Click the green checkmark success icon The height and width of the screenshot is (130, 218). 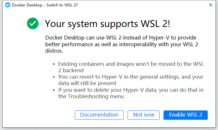tap(33, 23)
